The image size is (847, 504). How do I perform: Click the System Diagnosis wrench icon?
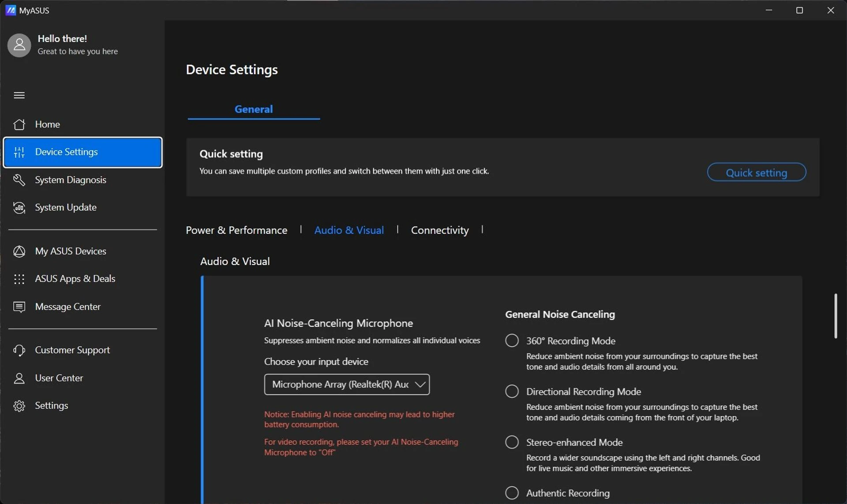(x=19, y=180)
